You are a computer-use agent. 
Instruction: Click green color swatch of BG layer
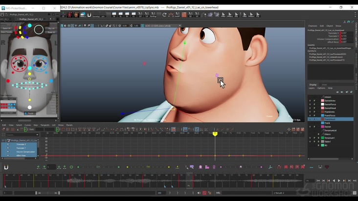click(323, 145)
